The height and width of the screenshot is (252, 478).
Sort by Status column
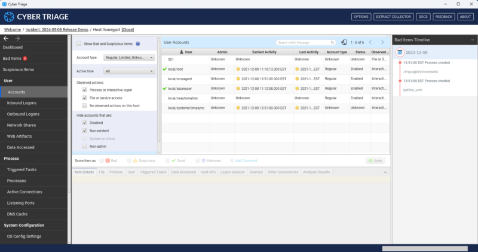[360, 52]
